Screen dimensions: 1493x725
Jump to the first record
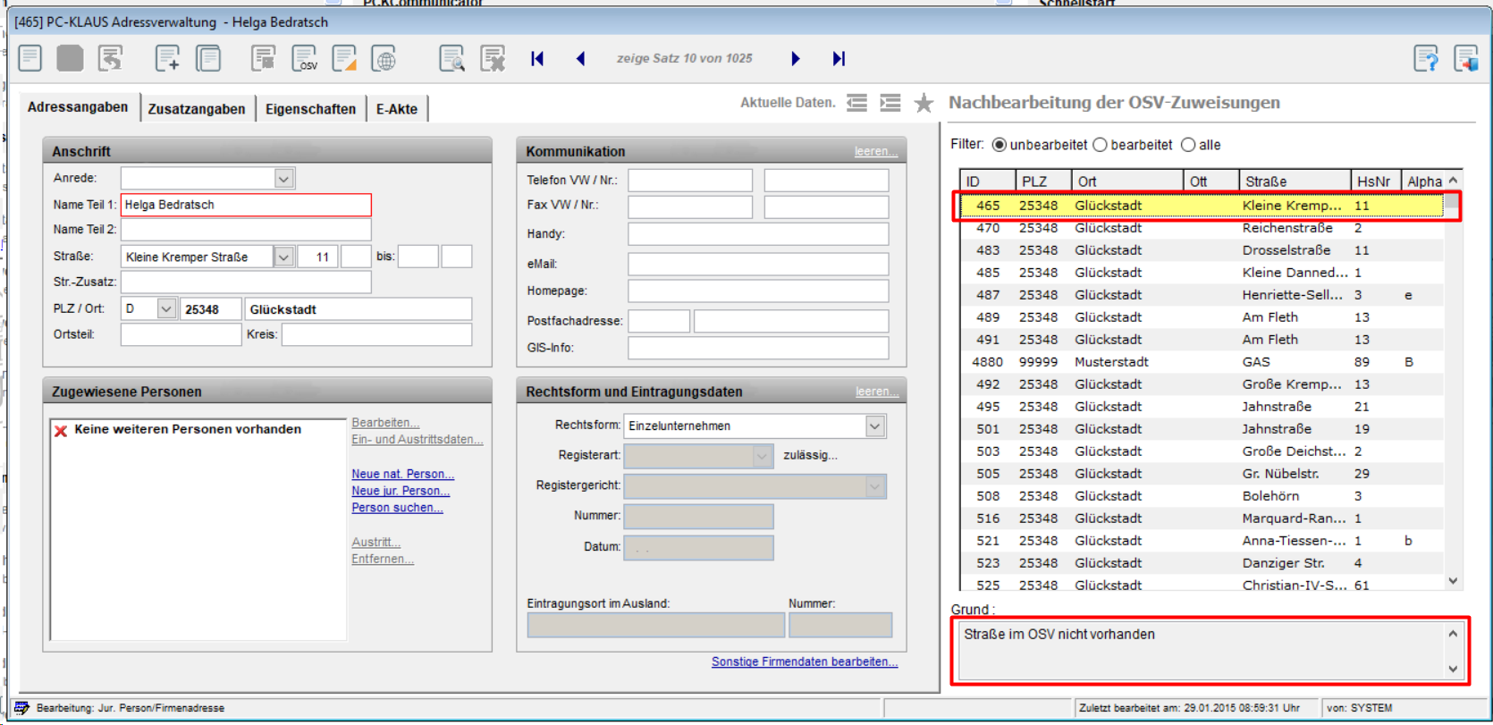point(537,59)
